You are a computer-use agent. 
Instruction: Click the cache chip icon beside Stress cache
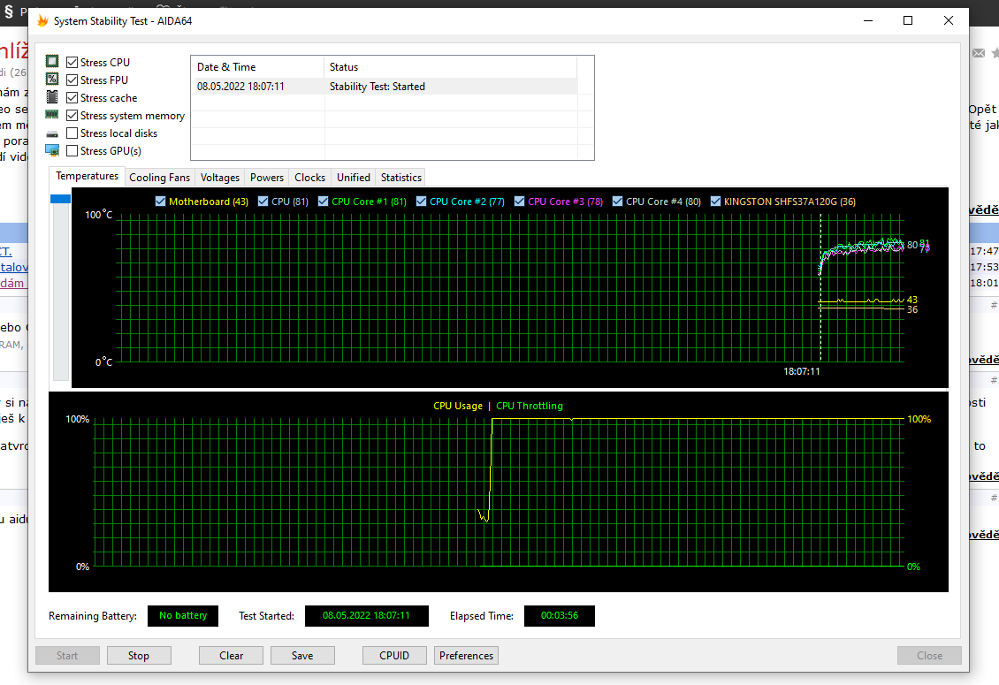[52, 97]
